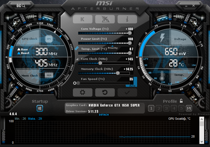Click the Core Voltage slider handle
Viewport: 210px width, 147px height.
tap(130, 33)
